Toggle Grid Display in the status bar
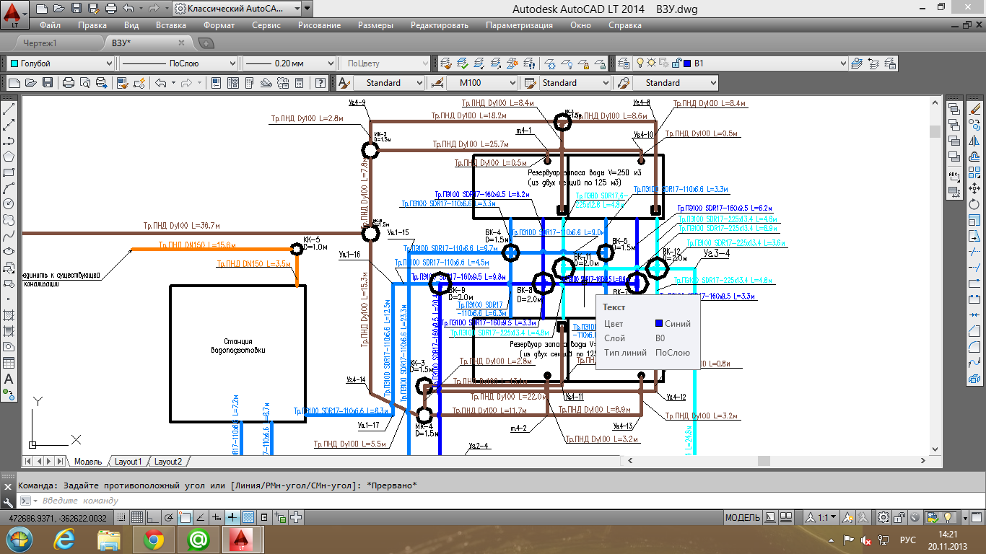 (136, 517)
